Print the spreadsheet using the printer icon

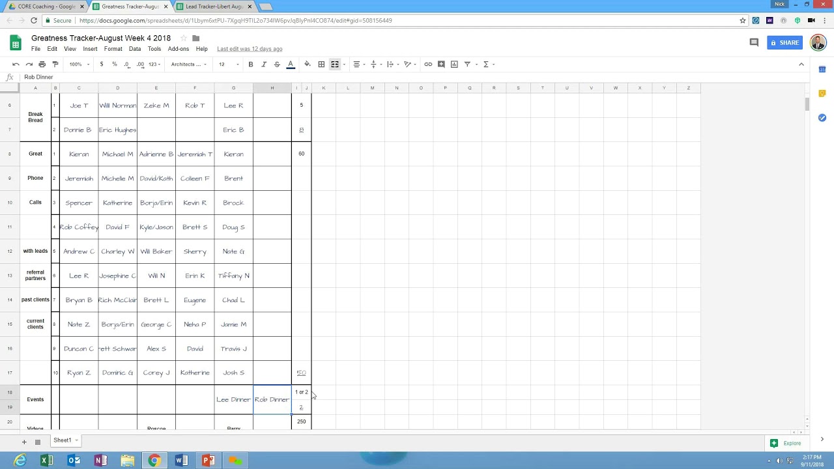42,64
